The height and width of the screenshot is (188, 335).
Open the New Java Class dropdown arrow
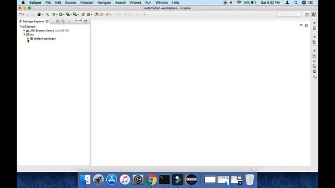92,15
